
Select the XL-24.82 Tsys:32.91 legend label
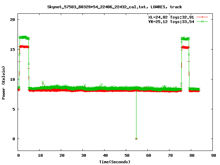pyautogui.click(x=171, y=17)
